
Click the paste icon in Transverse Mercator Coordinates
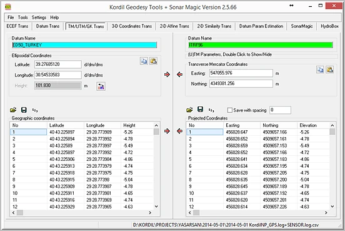(329, 70)
